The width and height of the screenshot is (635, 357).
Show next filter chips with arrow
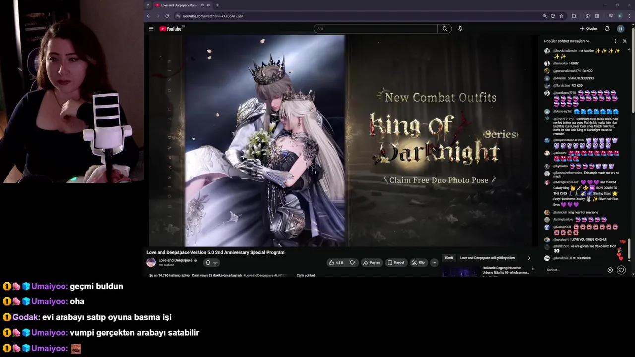tap(529, 258)
